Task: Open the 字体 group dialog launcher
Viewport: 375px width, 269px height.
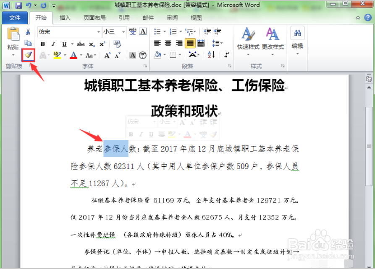Action: tap(145, 65)
